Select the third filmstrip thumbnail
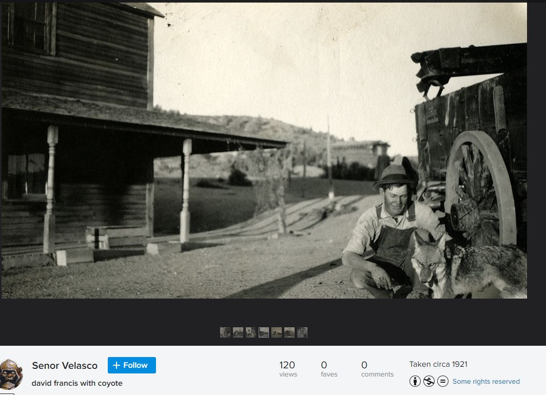The height and width of the screenshot is (395, 546). (x=251, y=332)
